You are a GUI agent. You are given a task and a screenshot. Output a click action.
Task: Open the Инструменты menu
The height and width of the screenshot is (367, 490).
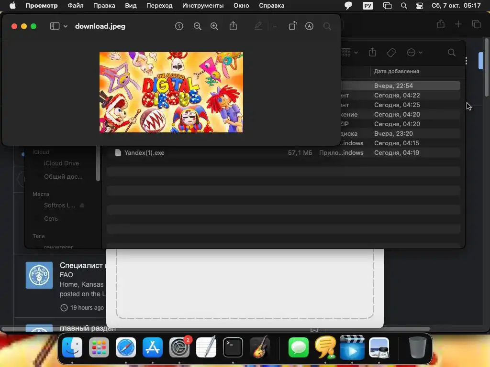coord(203,6)
